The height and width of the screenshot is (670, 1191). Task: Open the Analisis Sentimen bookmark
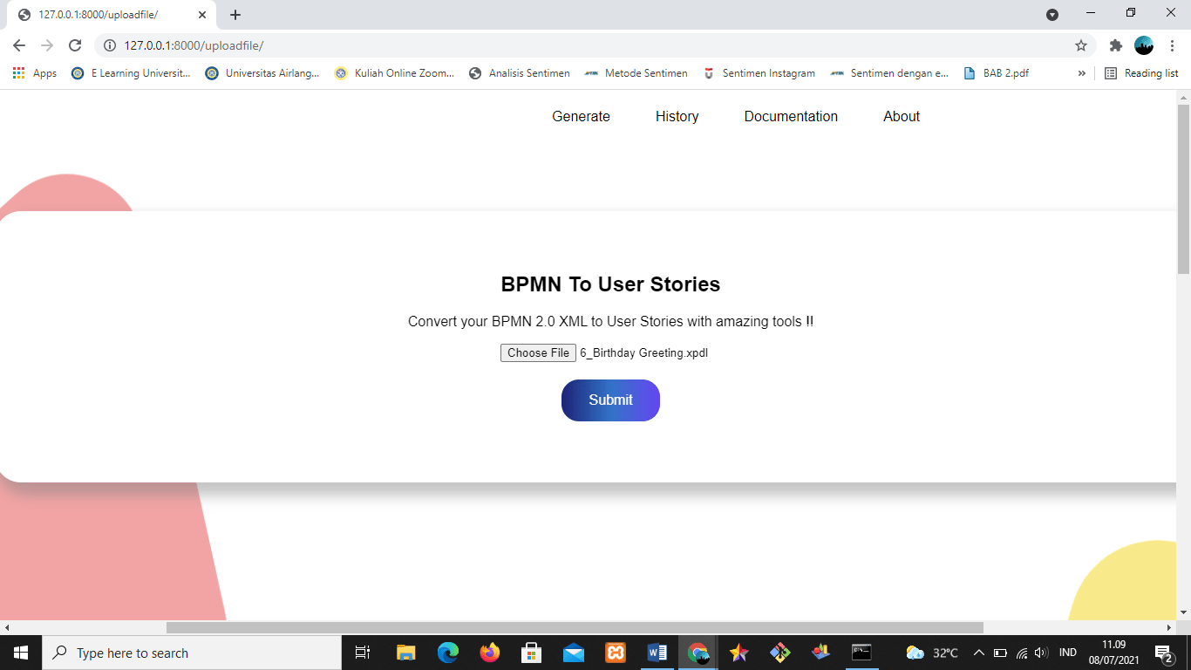tap(519, 73)
